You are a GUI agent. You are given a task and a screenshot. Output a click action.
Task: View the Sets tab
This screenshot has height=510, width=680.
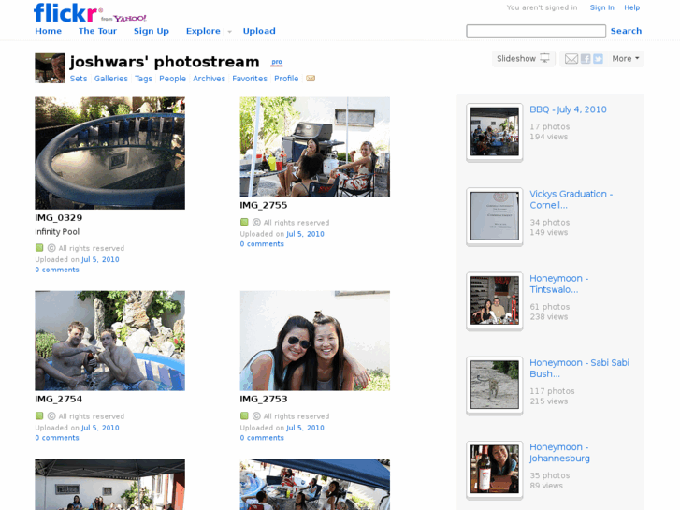pos(79,79)
